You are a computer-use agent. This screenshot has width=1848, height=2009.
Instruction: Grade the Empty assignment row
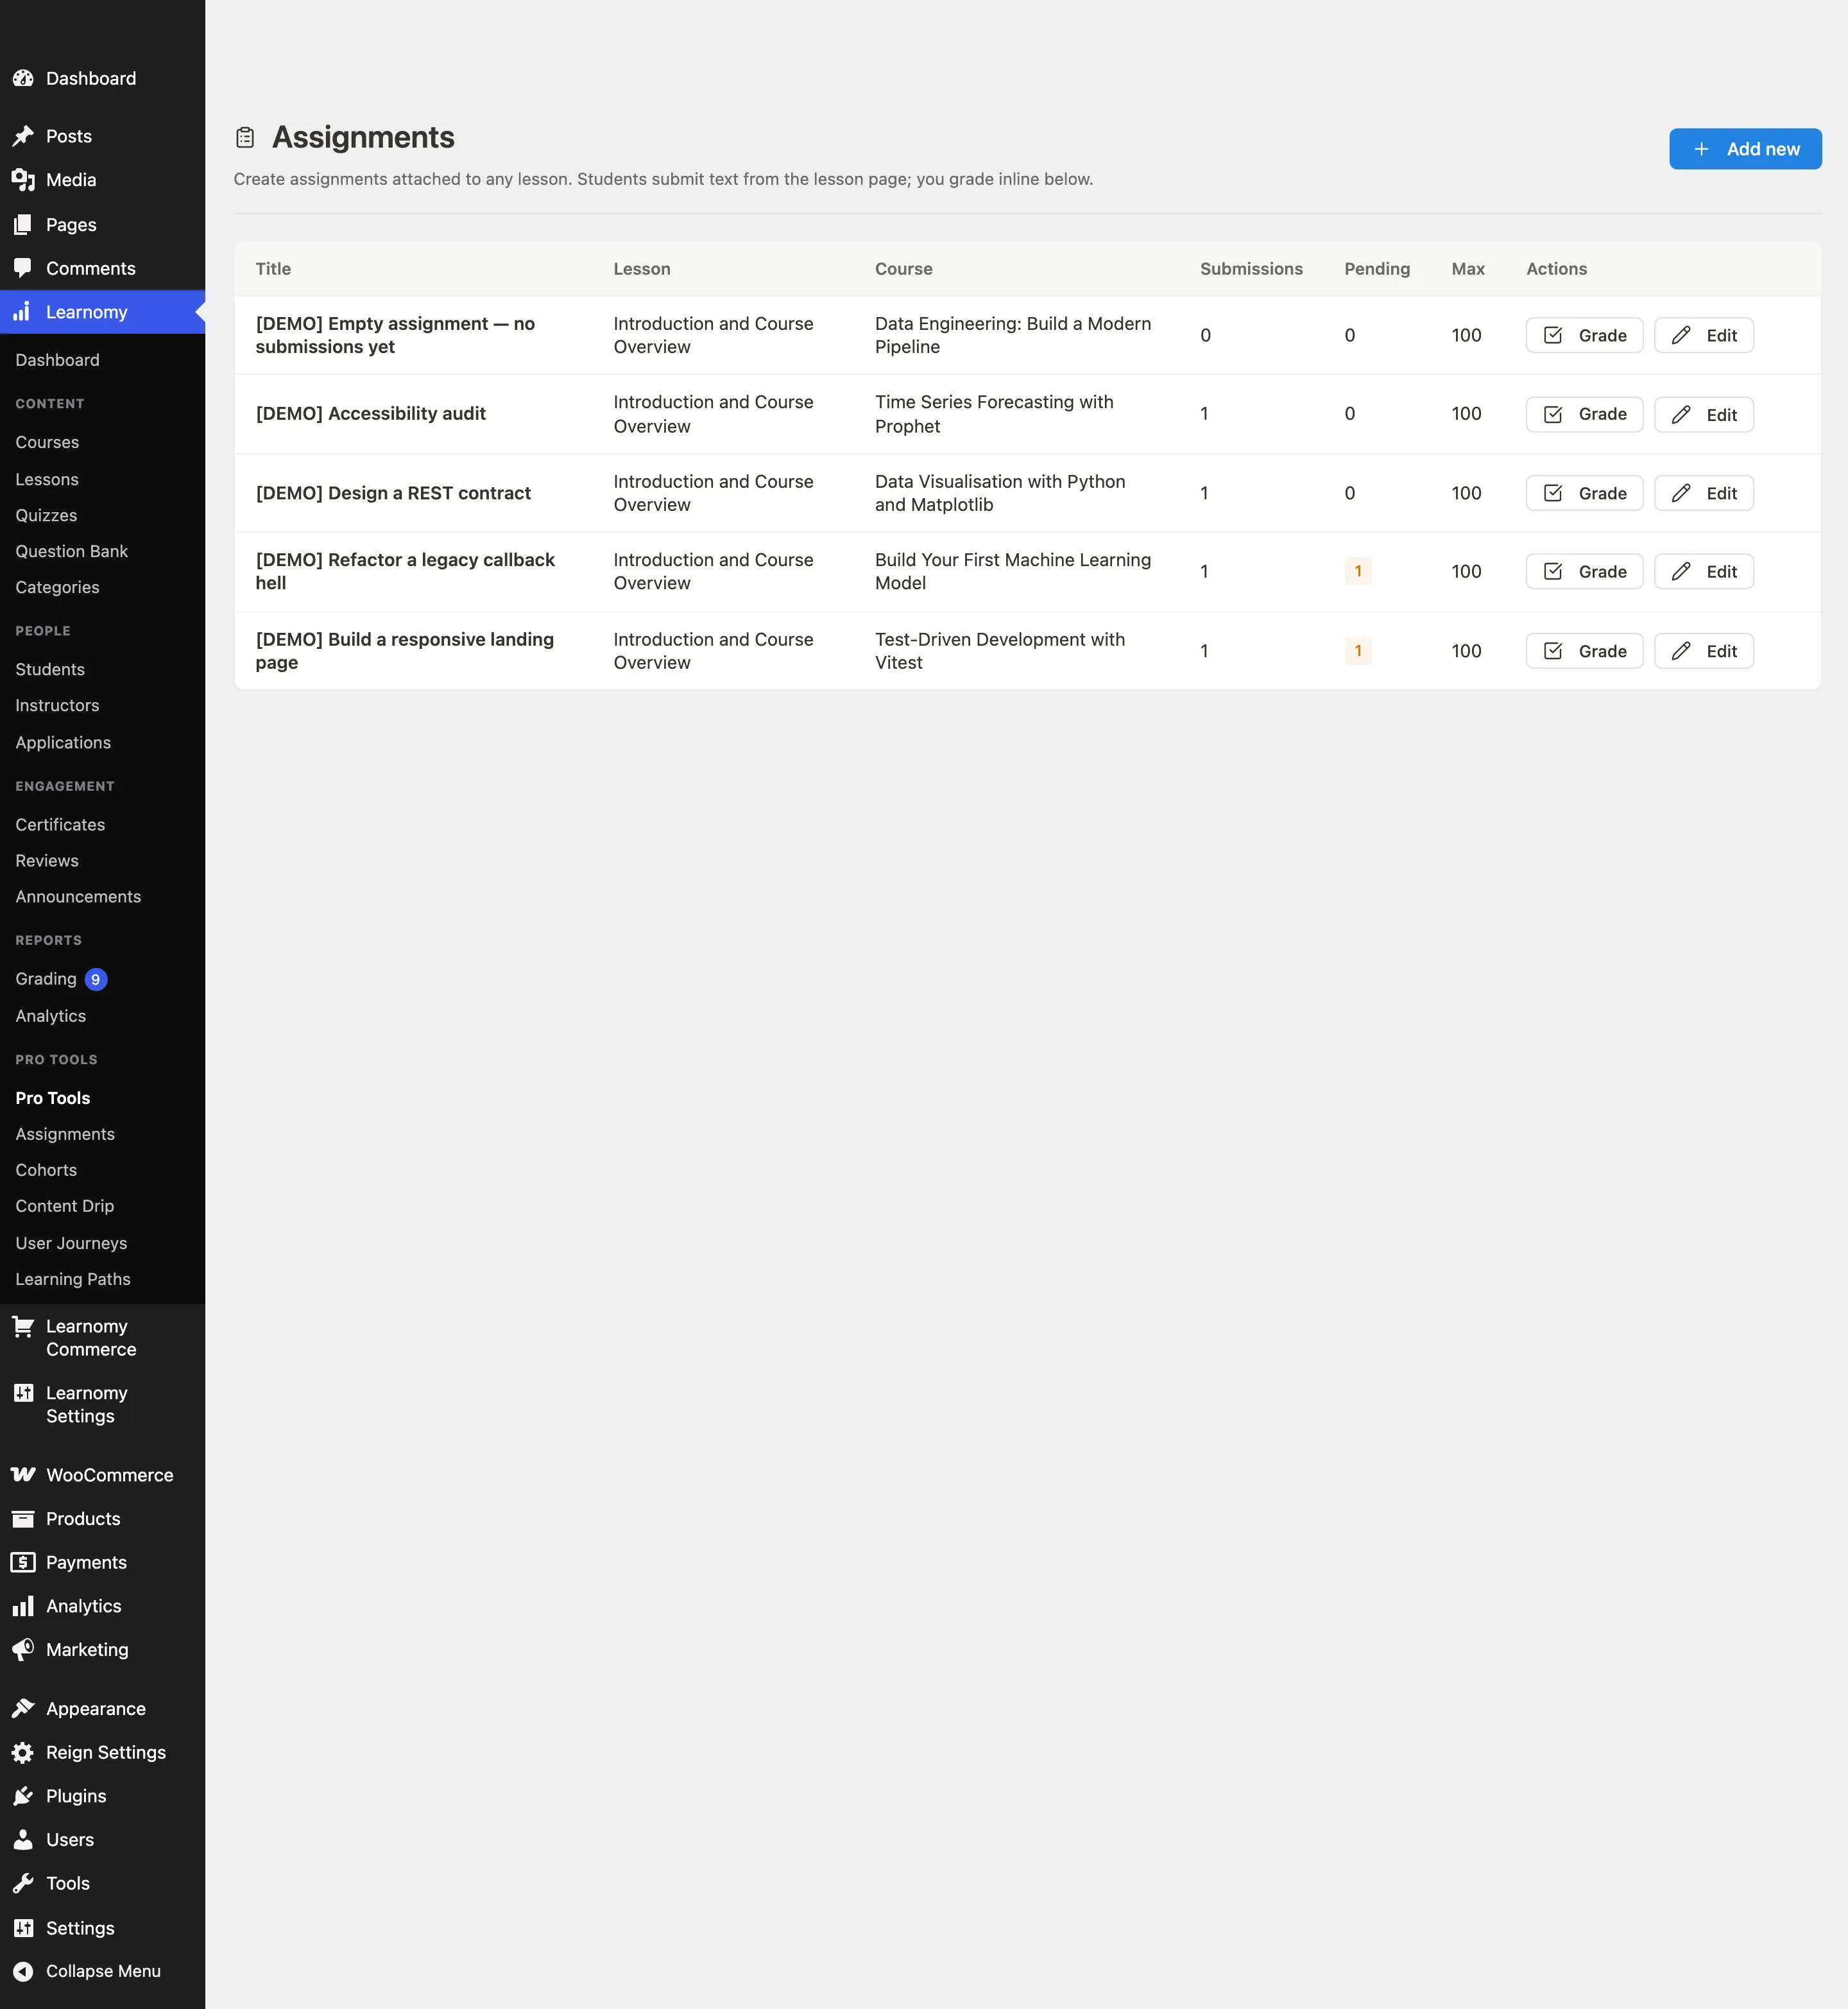pyautogui.click(x=1584, y=335)
